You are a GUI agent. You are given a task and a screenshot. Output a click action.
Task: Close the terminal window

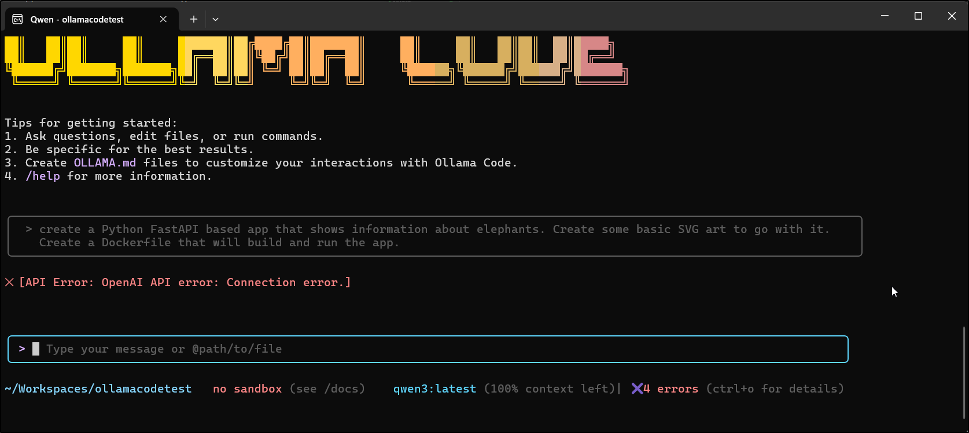tap(952, 16)
